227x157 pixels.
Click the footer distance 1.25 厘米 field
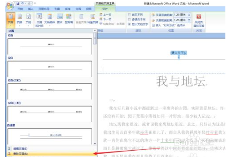click(x=180, y=20)
